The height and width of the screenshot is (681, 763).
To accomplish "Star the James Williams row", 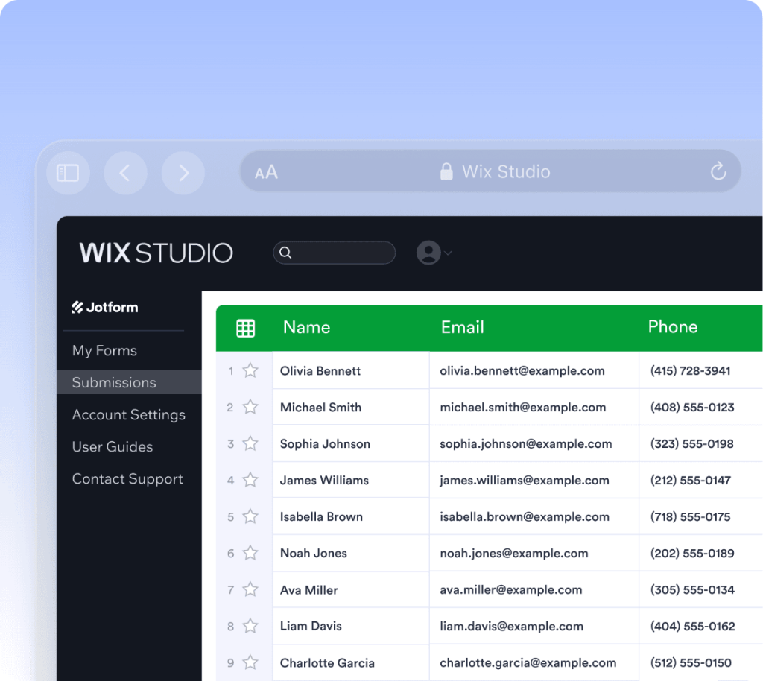I will [x=250, y=480].
